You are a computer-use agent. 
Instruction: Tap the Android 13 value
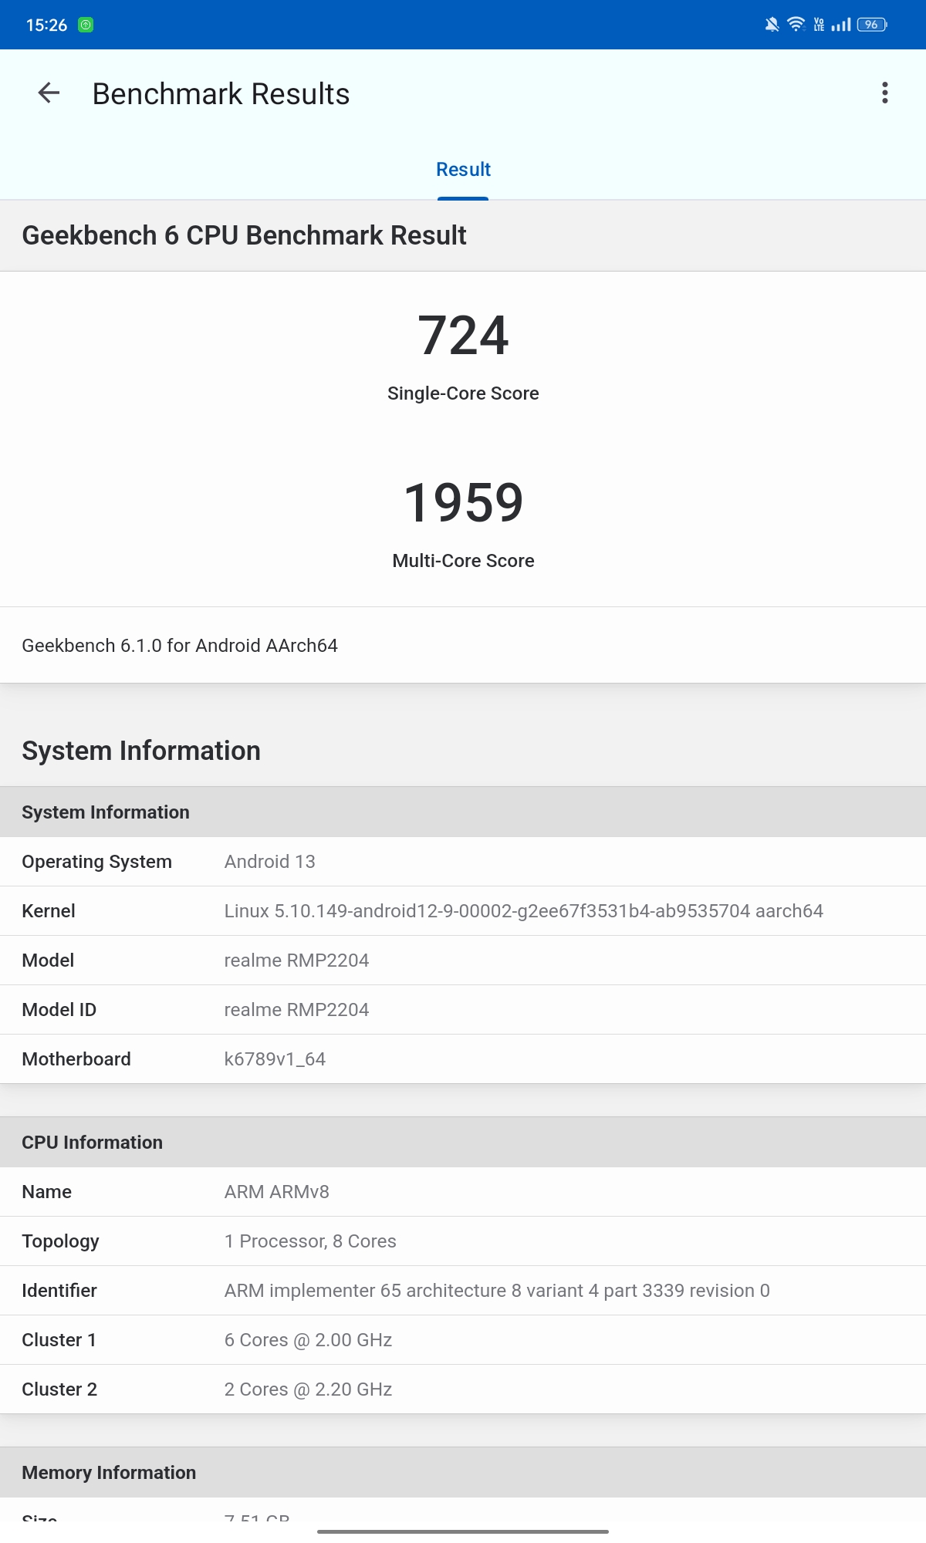(270, 862)
